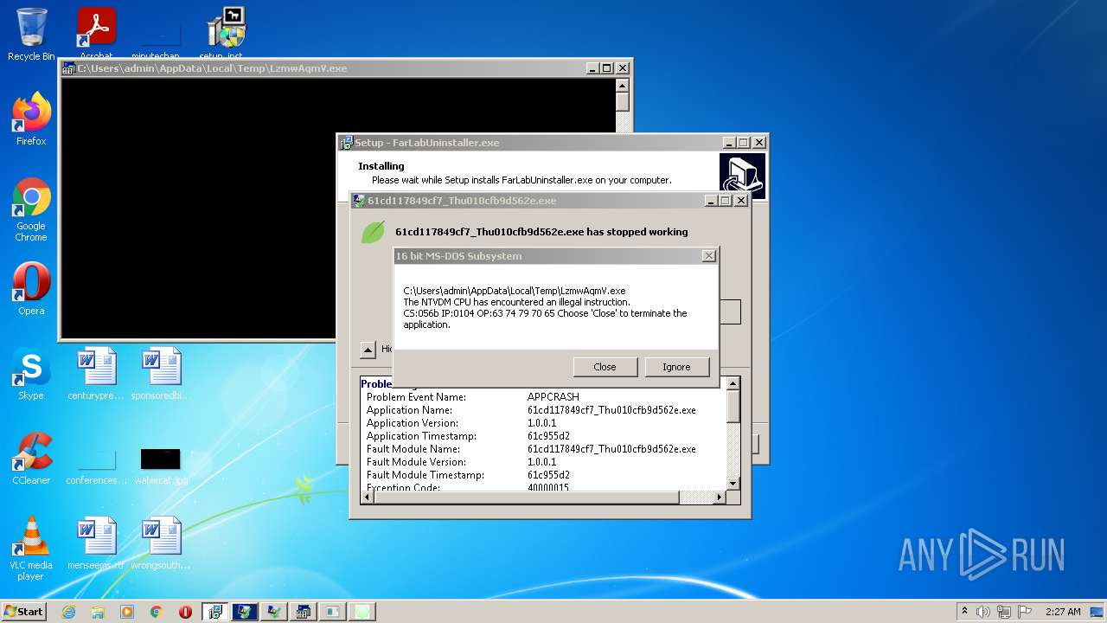Click the installer computer image in Setup window

(x=742, y=176)
